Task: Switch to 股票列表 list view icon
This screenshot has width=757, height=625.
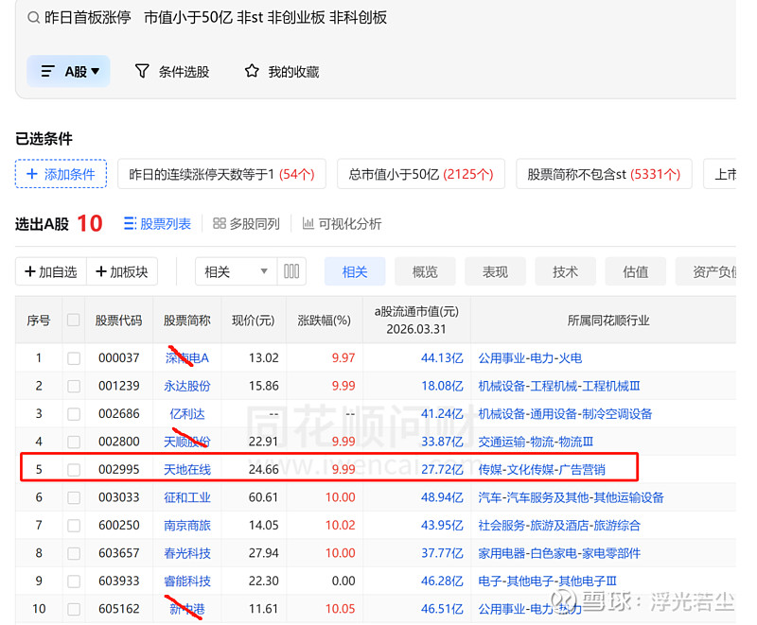Action: point(132,224)
